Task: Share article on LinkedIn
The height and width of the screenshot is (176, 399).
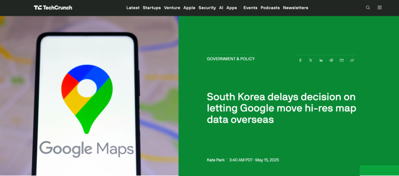Action: [x=321, y=60]
